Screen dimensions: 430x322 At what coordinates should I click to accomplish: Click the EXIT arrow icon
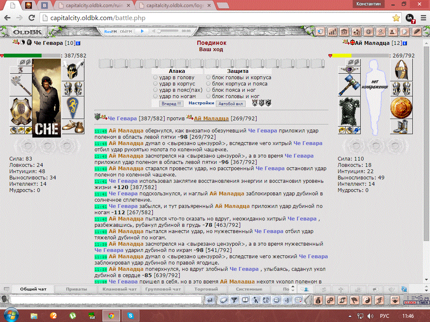coord(395,300)
